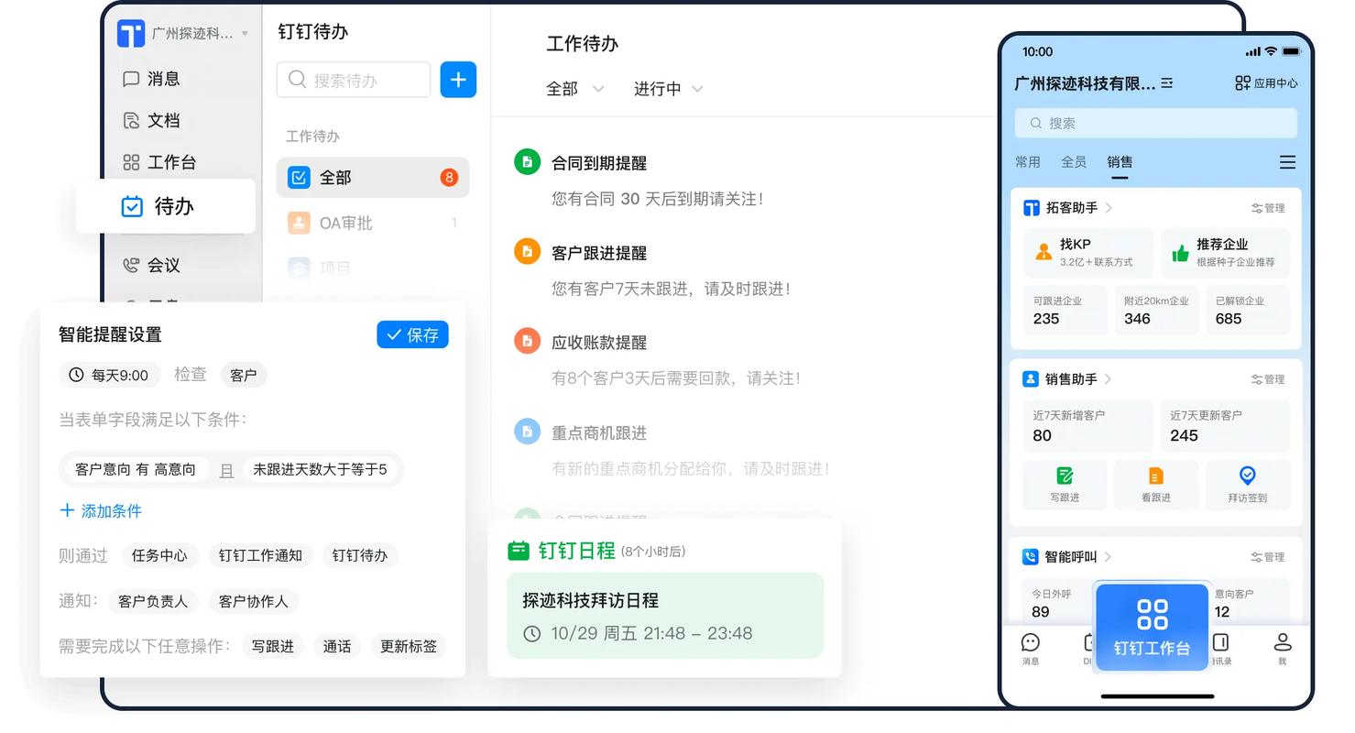This screenshot has width=1355, height=733.
Task: Tap the 拜访签到 pin icon
Action: 1247,476
